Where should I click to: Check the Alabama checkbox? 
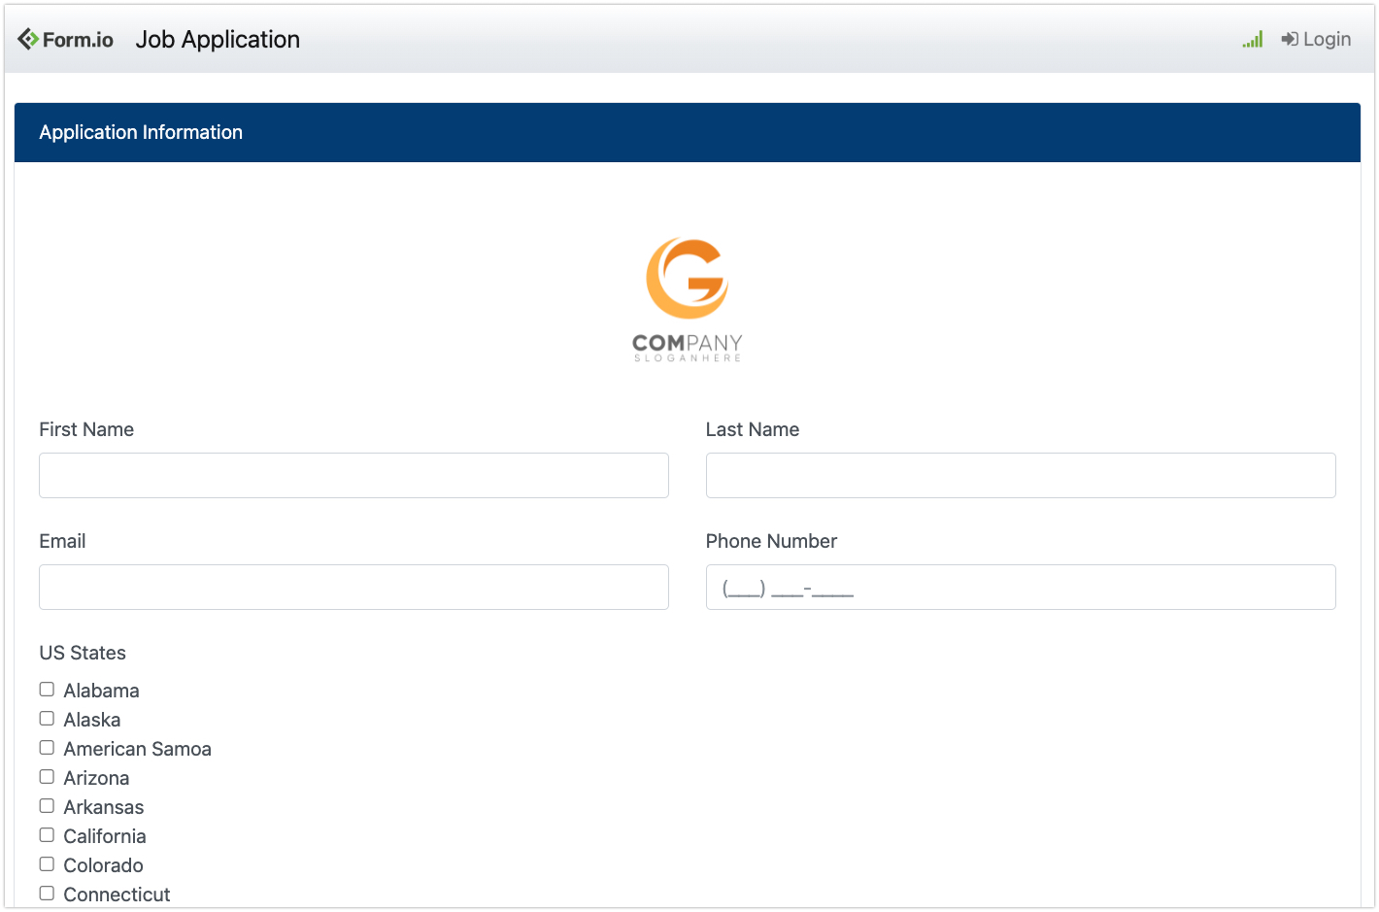(x=47, y=690)
